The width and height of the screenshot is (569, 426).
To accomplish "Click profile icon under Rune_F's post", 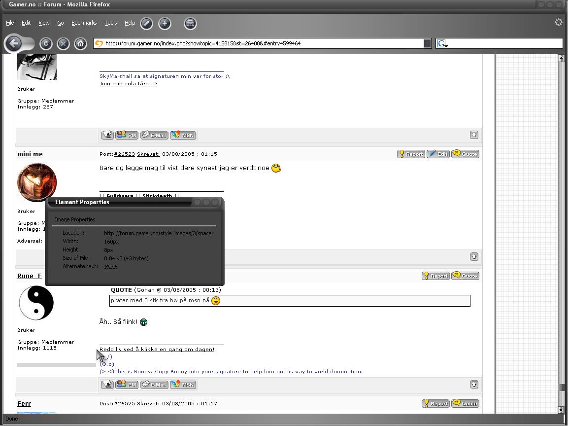I will (107, 385).
